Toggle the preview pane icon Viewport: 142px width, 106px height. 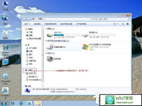tap(123, 24)
